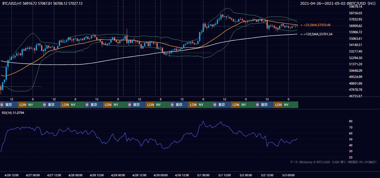The height and width of the screenshot is (178, 380).
Task: Click RSI axis level 50
Action: [351, 139]
